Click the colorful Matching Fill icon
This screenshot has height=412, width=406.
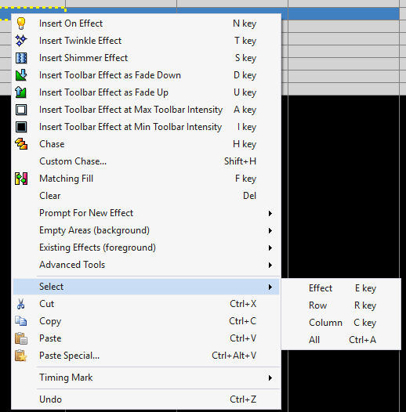coord(21,179)
